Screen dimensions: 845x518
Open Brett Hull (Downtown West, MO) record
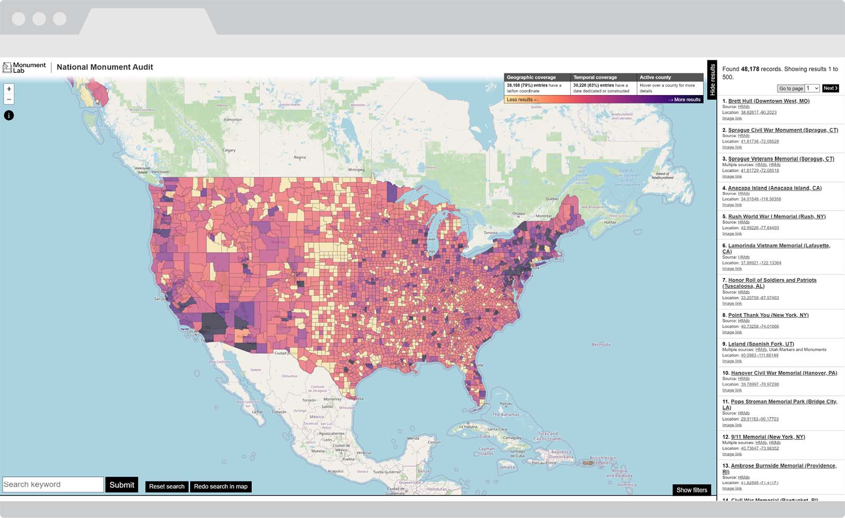(x=768, y=101)
